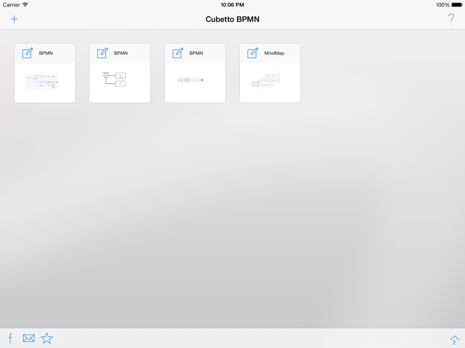Tap the plus icon to add diagram
The height and width of the screenshot is (348, 465).
click(x=14, y=19)
